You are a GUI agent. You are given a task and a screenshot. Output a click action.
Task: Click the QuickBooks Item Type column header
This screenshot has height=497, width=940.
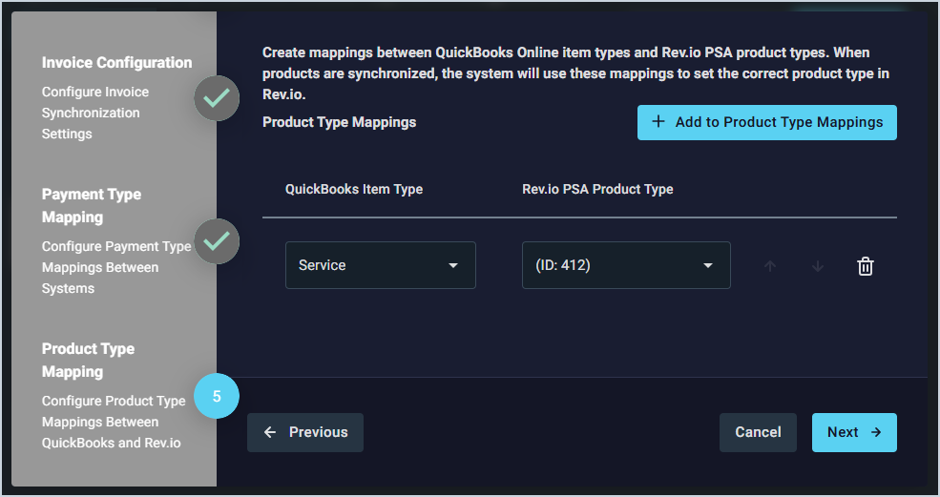[x=354, y=189]
